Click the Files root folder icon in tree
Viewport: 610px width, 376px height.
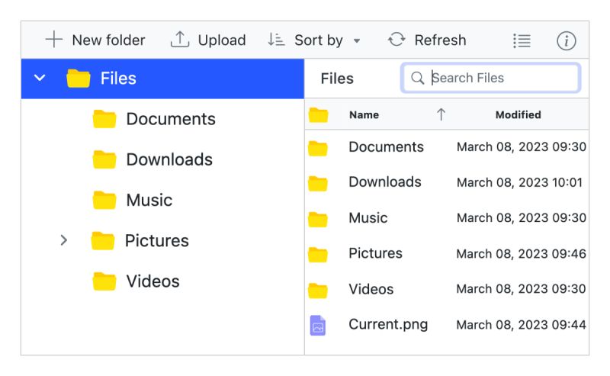79,79
